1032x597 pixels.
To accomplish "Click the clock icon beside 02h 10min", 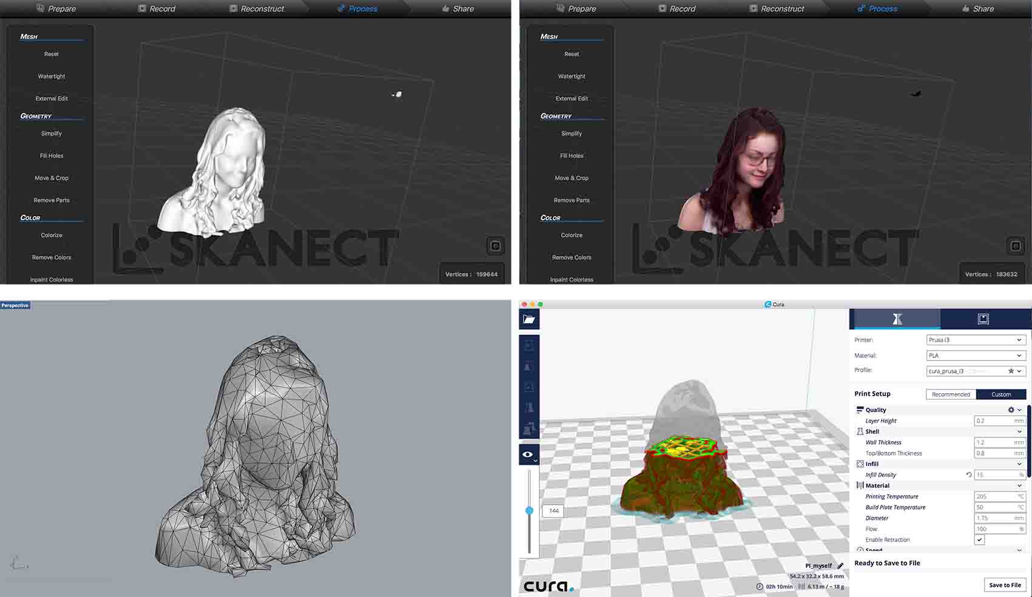I will point(760,587).
